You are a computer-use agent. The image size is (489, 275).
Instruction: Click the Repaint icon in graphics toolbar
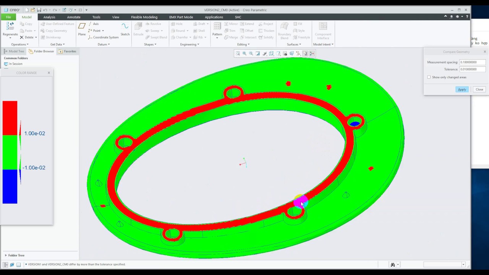point(258,53)
